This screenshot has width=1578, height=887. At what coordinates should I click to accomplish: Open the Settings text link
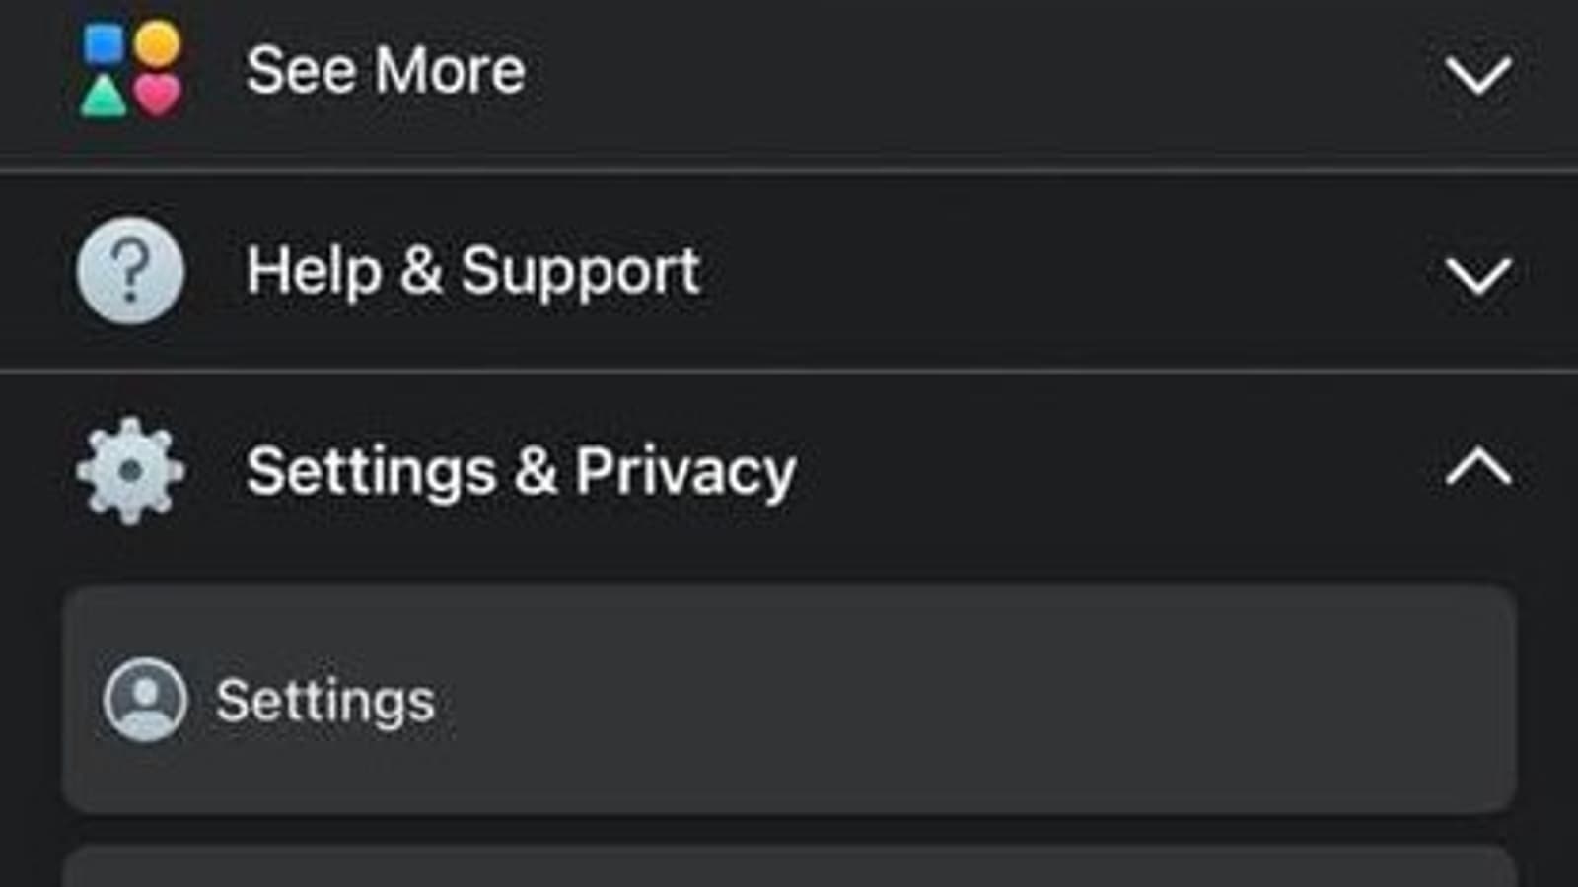[x=325, y=701]
